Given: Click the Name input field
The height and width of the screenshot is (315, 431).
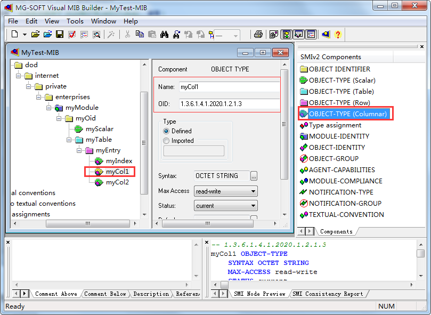Looking at the screenshot, I should (229, 87).
